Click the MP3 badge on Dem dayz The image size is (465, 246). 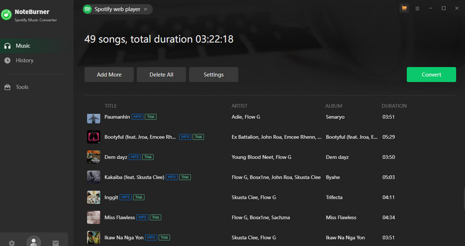pyautogui.click(x=135, y=157)
